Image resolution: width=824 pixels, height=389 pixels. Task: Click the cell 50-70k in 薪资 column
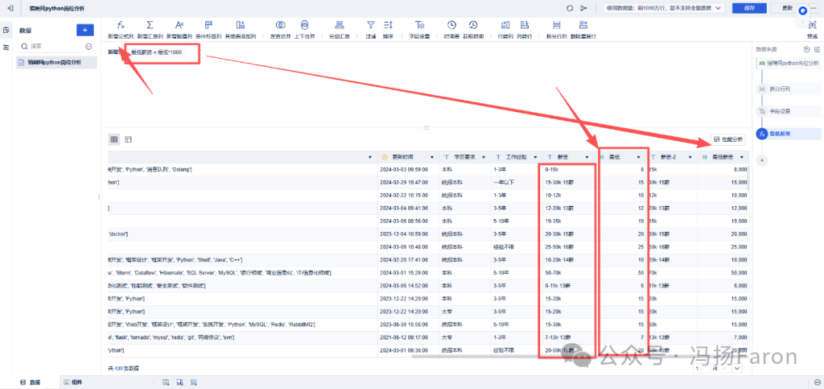tap(554, 273)
